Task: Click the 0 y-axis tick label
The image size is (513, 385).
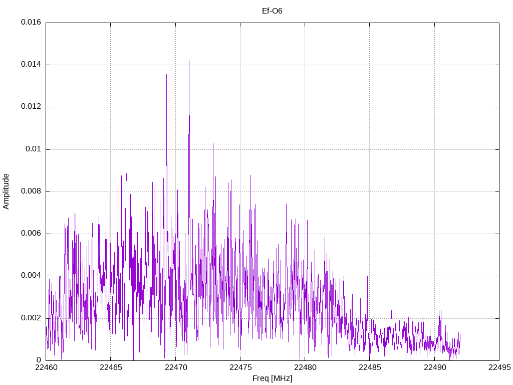Action: point(39,360)
